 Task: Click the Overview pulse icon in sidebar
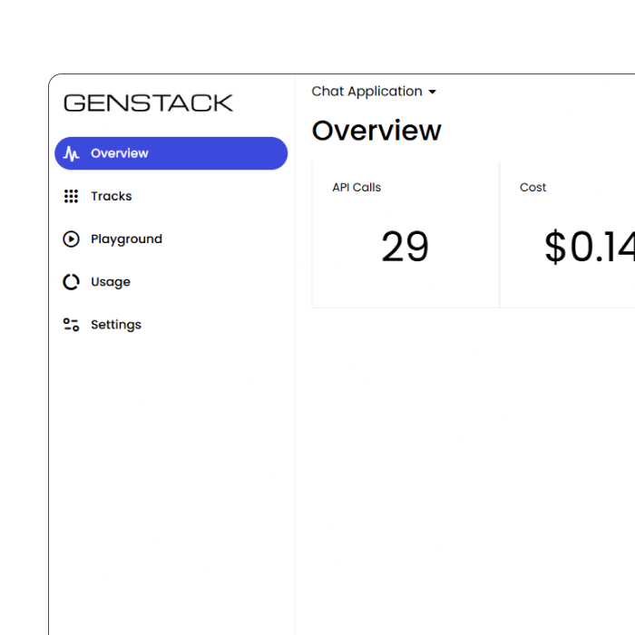[x=71, y=154]
